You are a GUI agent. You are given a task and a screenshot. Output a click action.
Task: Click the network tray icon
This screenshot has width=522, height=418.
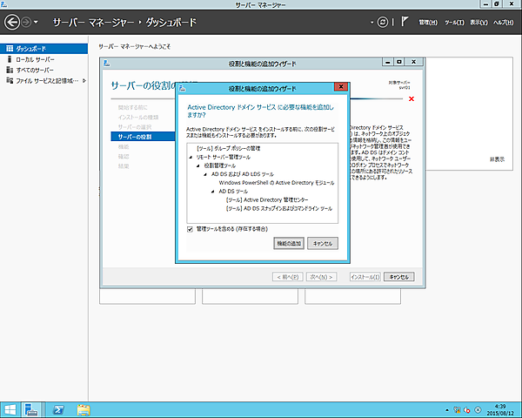tap(457, 410)
